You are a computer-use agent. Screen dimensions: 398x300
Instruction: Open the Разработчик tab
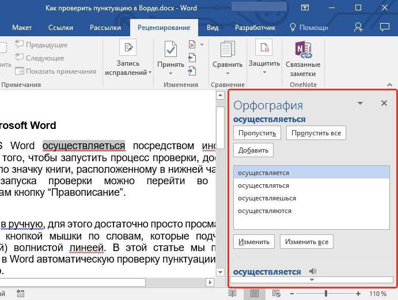255,28
